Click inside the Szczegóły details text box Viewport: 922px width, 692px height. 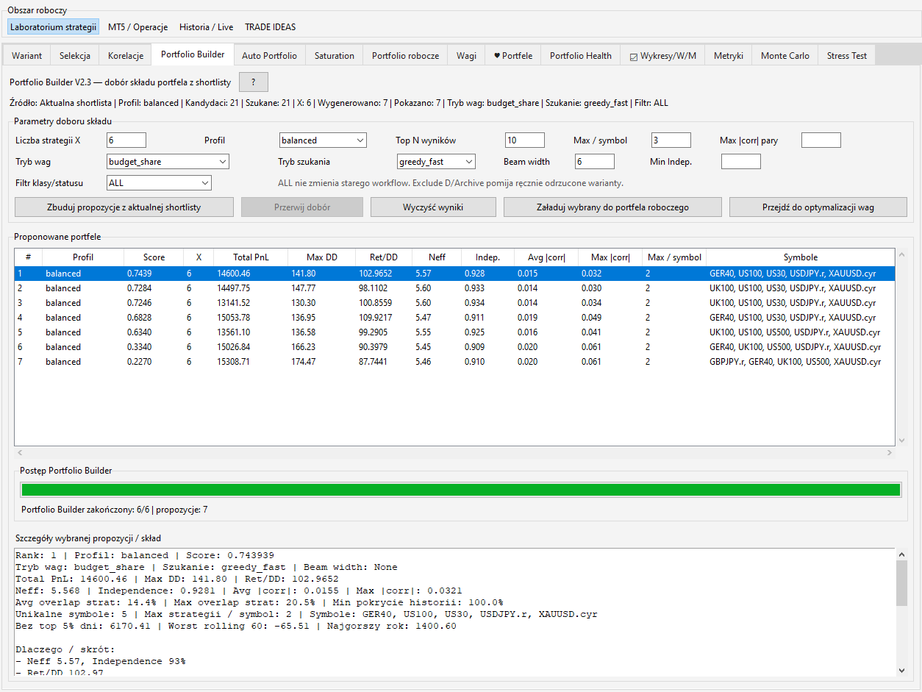pyautogui.click(x=454, y=612)
